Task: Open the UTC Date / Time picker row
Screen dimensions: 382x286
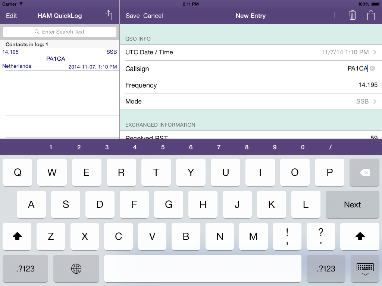Action: click(251, 52)
